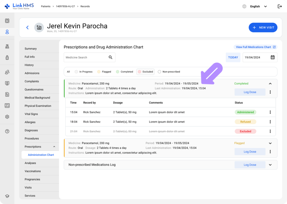
Task: Go back using the blue arrow
Action: (27, 27)
